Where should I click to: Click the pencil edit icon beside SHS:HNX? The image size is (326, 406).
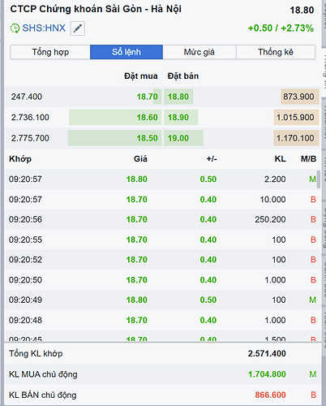click(78, 28)
